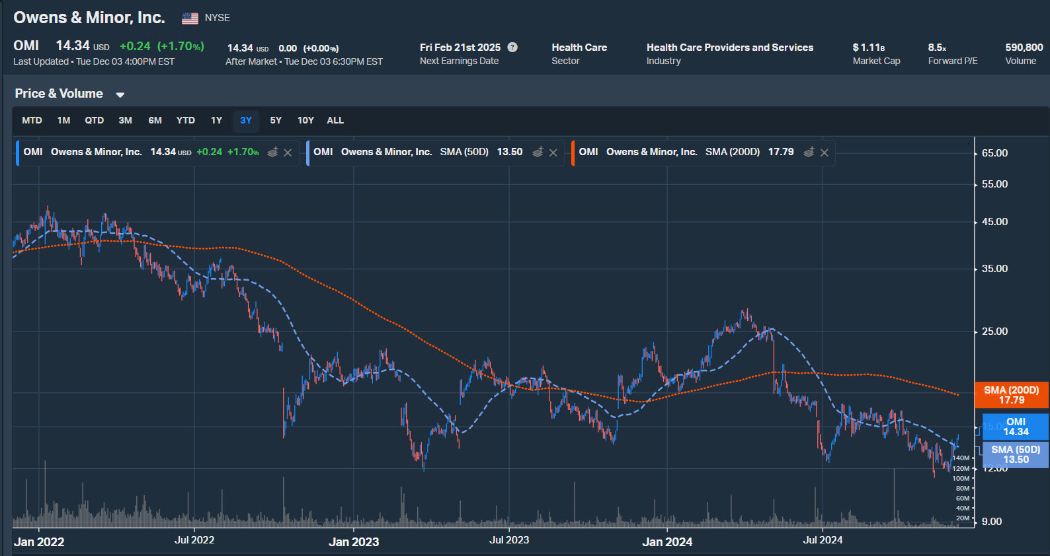Select the MTD time range

tap(32, 120)
